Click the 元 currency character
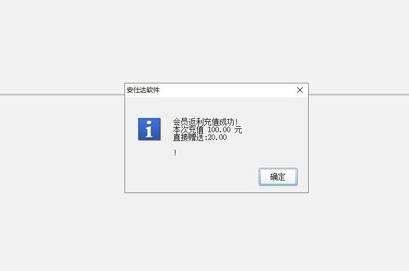Image resolution: width=409 pixels, height=271 pixels. [238, 129]
